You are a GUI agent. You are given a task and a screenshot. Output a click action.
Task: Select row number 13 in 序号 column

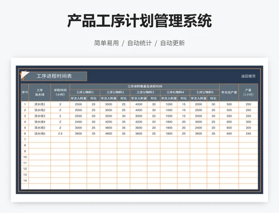pyautogui.click(x=25, y=175)
